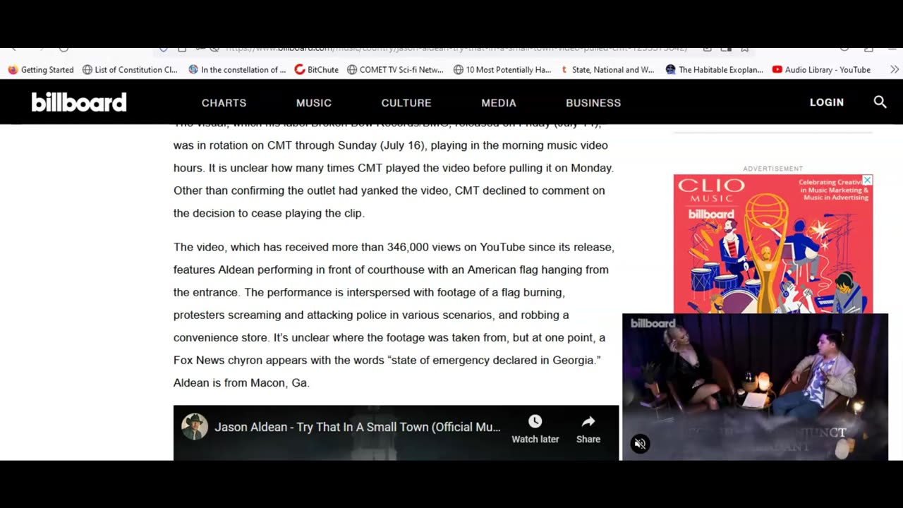903x508 pixels.
Task: Close the Clio Music advertisement
Action: tap(867, 181)
